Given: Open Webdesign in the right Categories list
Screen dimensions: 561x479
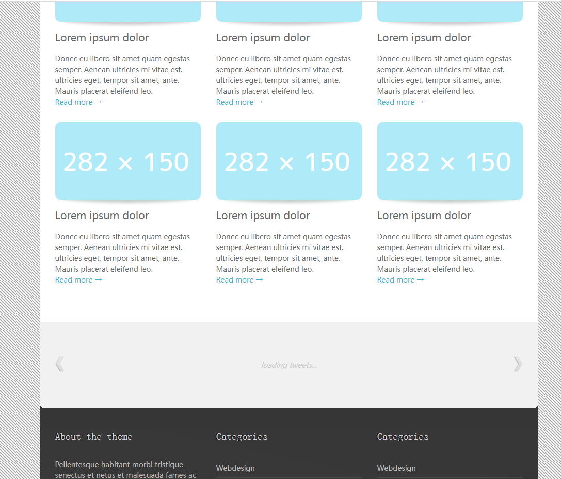Looking at the screenshot, I should [x=396, y=468].
